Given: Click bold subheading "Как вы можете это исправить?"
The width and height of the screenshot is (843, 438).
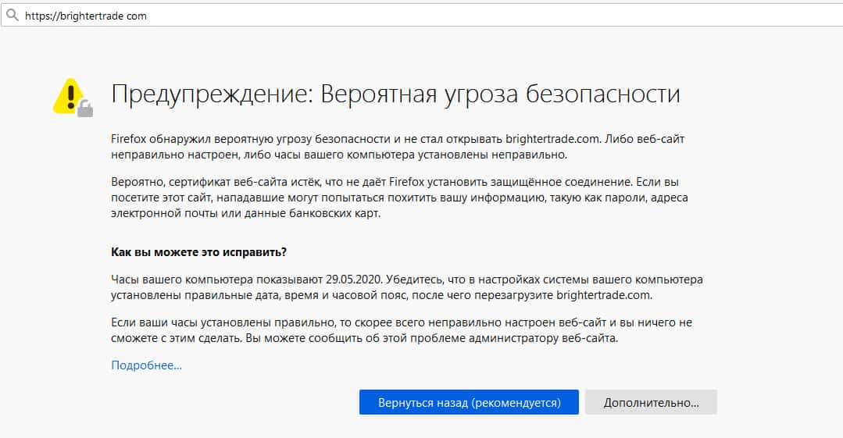Looking at the screenshot, I should [198, 251].
